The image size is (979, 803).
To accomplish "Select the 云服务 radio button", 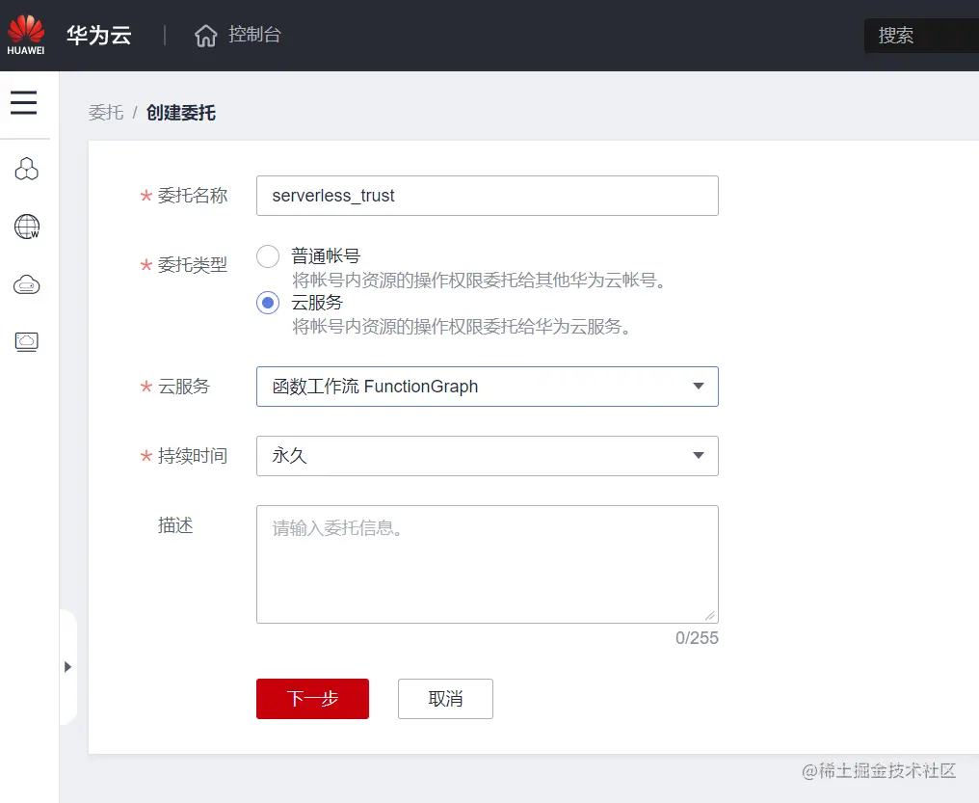I will (268, 303).
